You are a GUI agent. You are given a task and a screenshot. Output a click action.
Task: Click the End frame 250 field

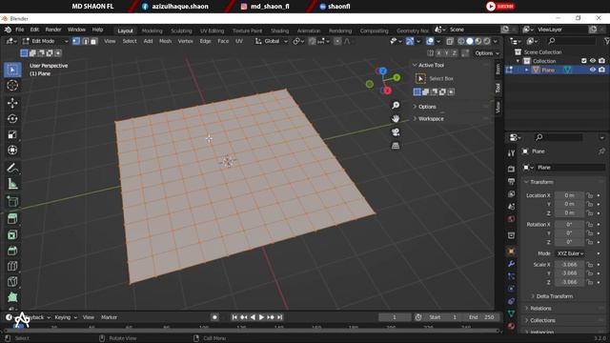click(480, 317)
